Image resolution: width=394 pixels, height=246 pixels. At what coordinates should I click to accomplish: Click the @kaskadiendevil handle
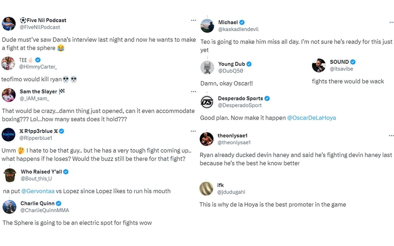click(238, 29)
